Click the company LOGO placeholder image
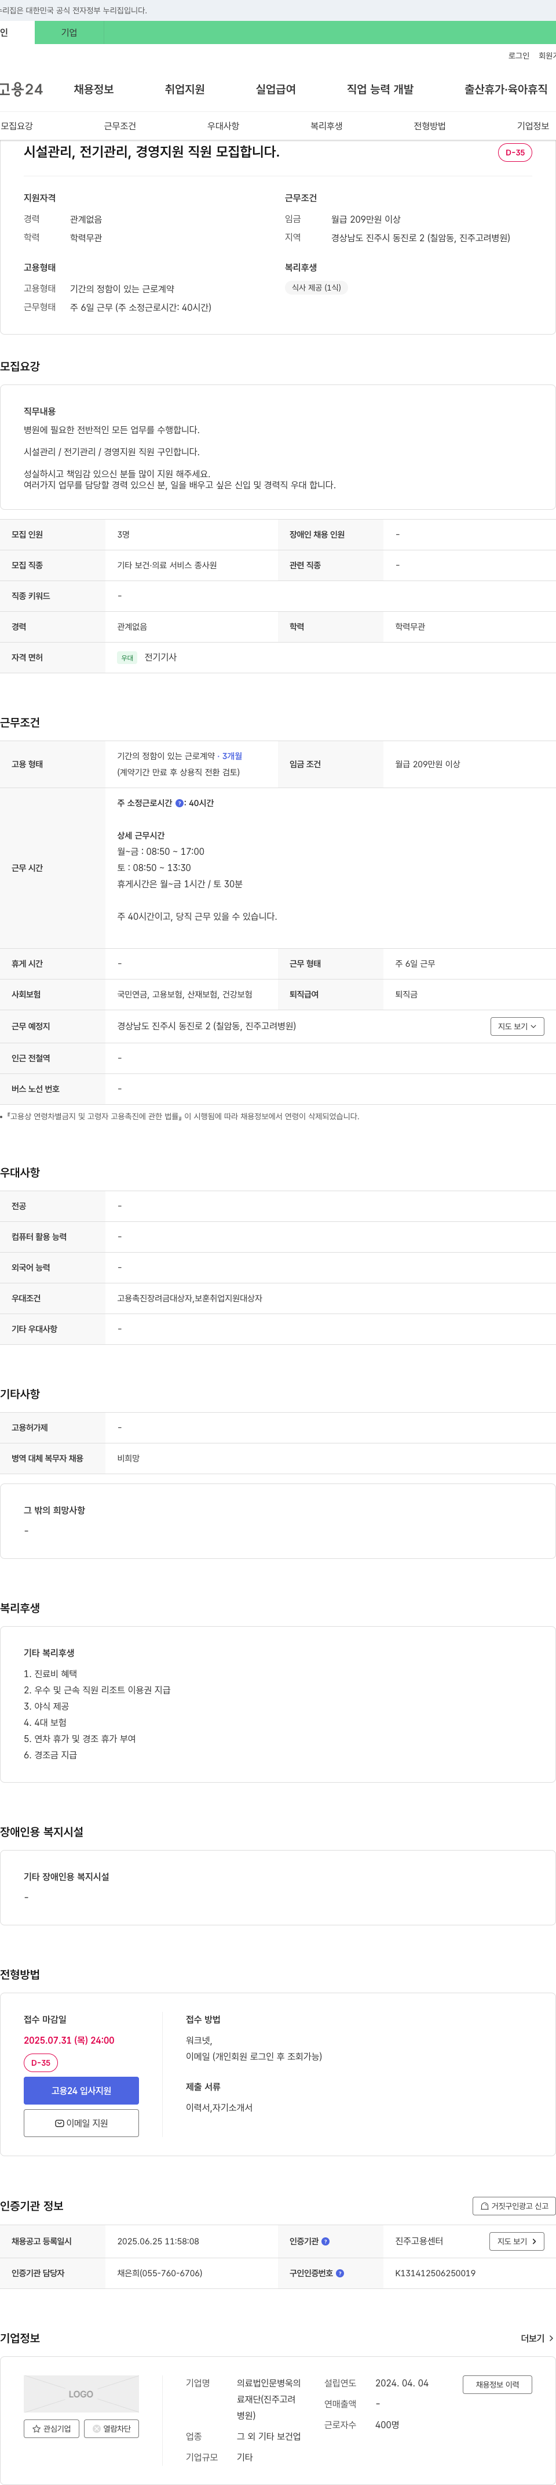This screenshot has width=556, height=2485. [x=81, y=2395]
